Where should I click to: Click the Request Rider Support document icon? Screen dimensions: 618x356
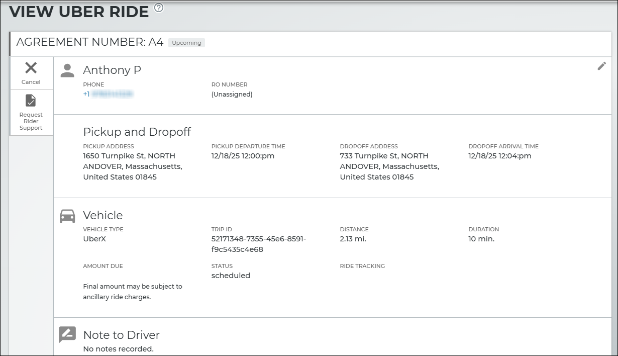tap(31, 101)
